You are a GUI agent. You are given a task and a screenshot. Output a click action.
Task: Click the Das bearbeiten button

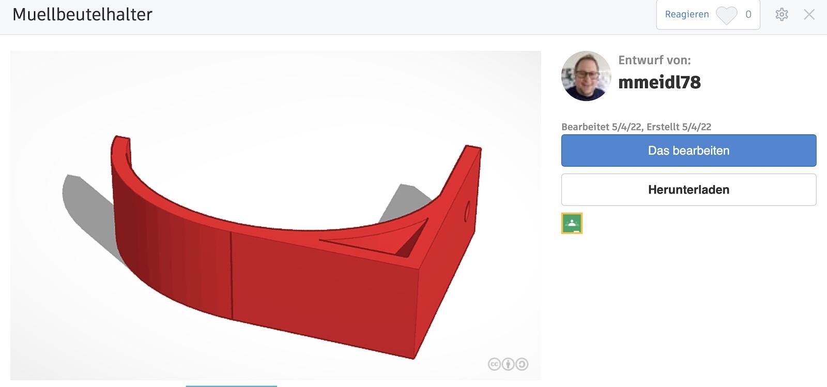click(x=688, y=151)
